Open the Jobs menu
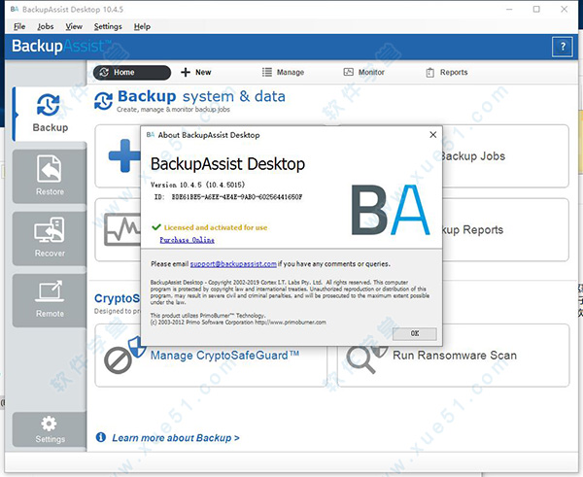Viewport: 583px width, 477px height. [46, 27]
